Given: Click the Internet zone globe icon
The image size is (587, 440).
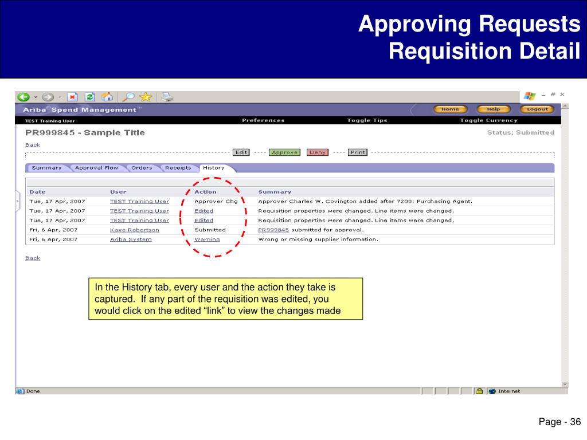Looking at the screenshot, I should [492, 391].
